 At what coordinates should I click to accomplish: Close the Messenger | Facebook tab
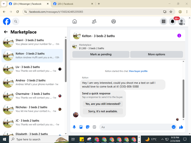[48, 4]
